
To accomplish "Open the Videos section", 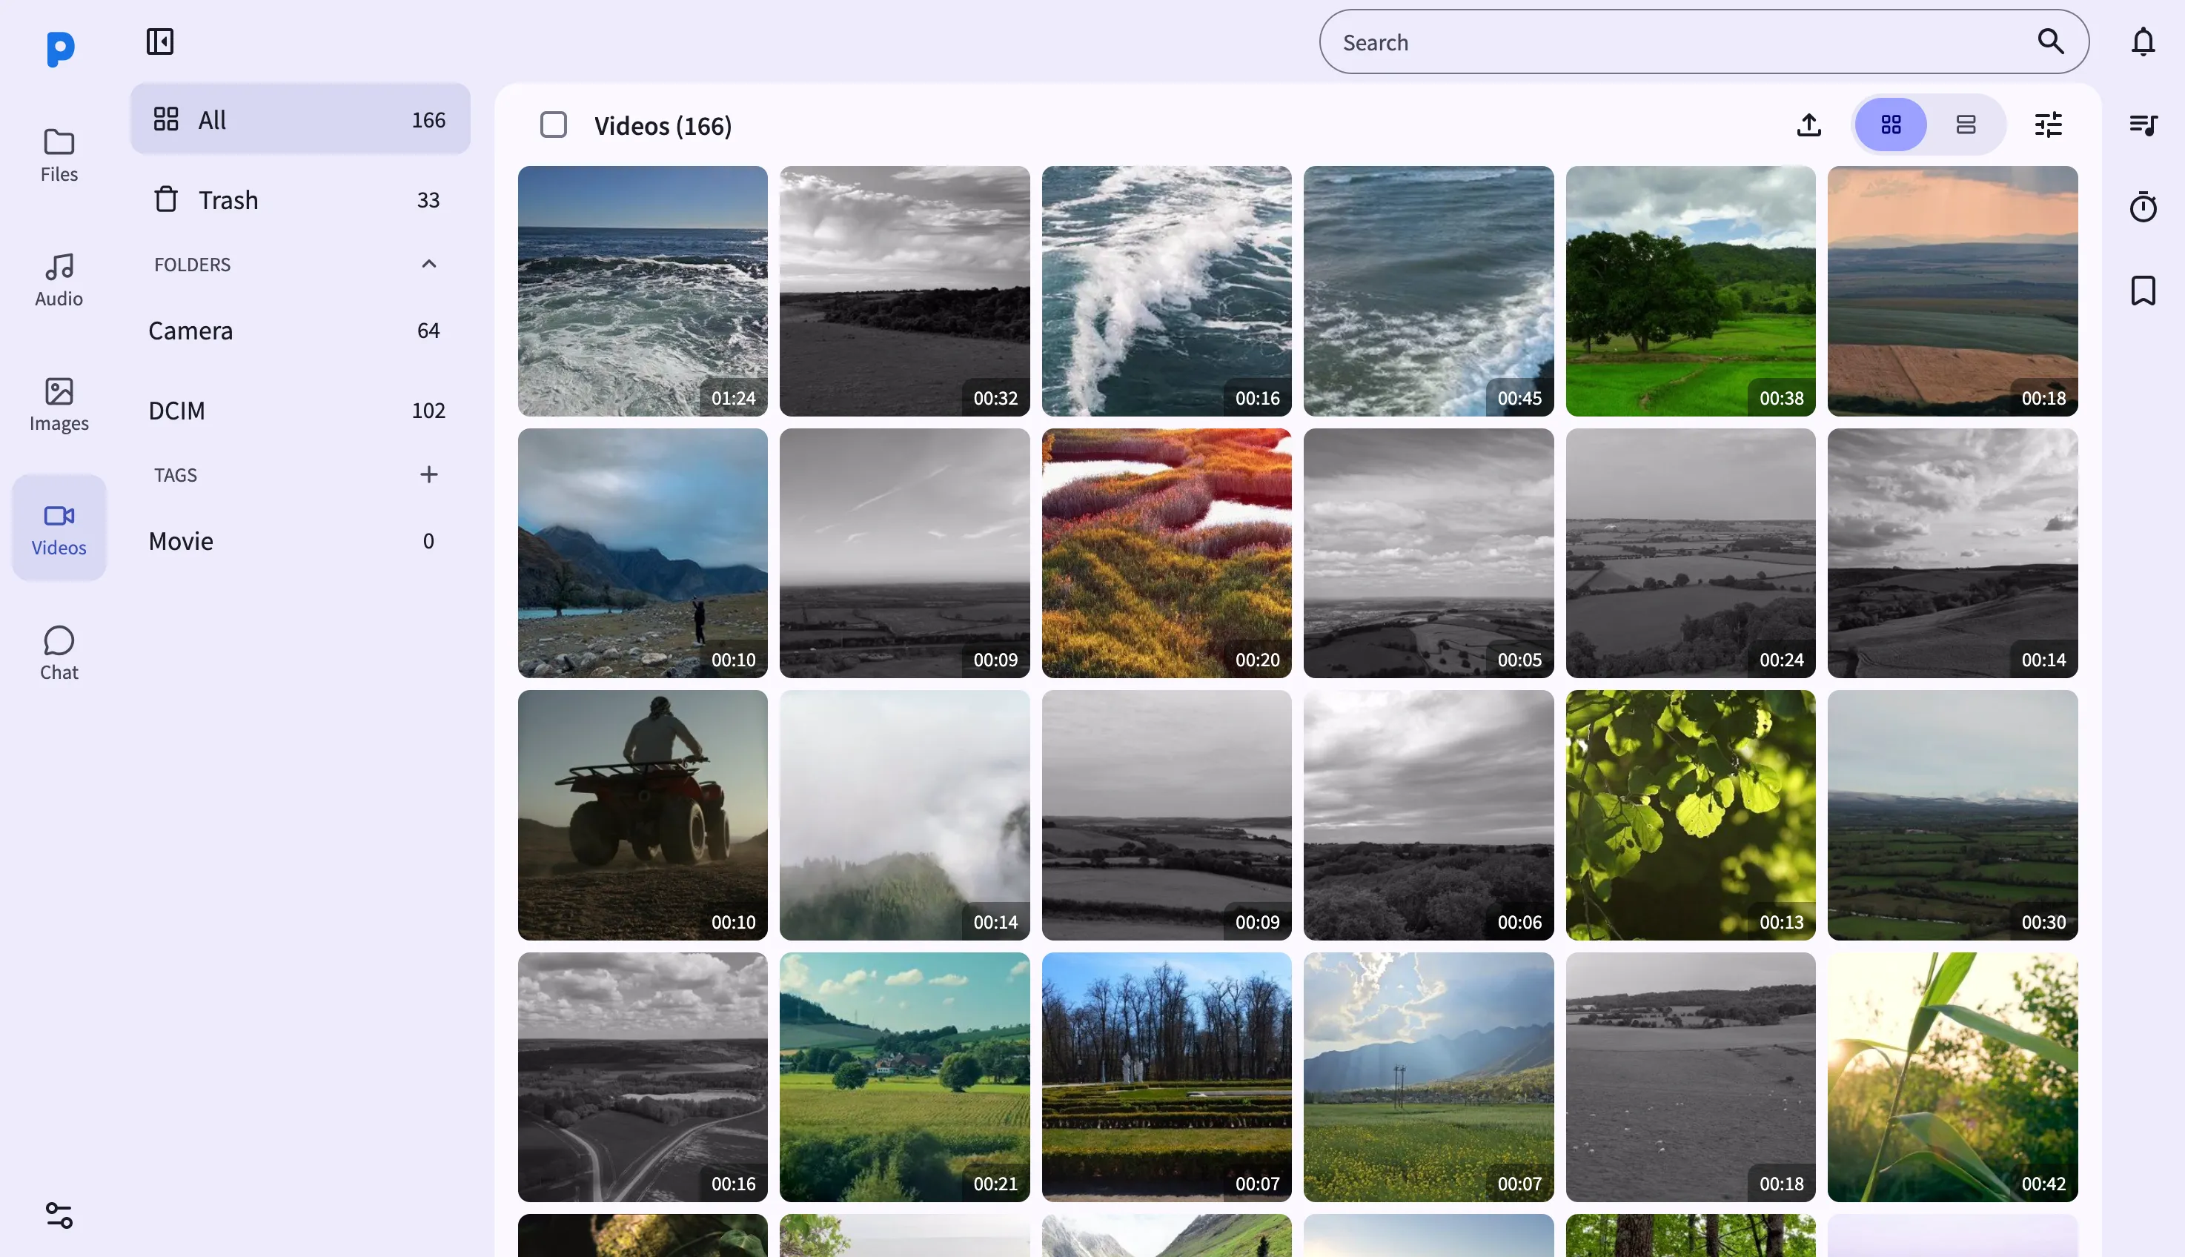I will [x=59, y=528].
